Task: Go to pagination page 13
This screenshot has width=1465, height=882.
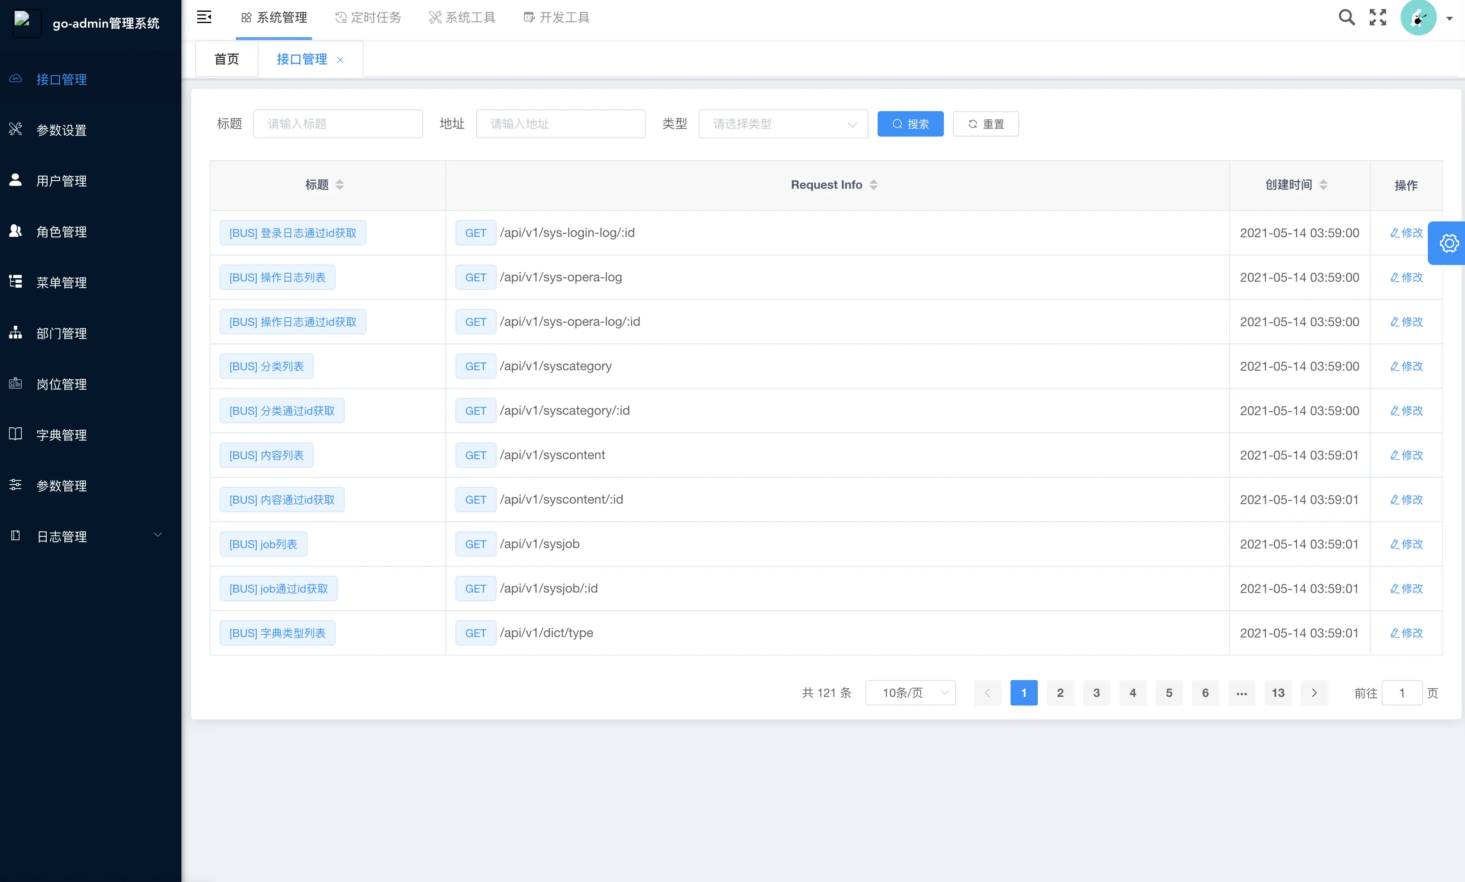Action: click(x=1277, y=692)
